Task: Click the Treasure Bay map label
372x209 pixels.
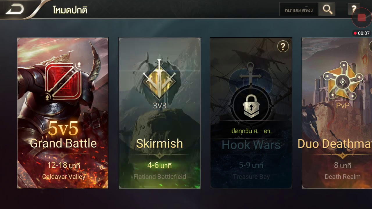Action: click(x=251, y=176)
